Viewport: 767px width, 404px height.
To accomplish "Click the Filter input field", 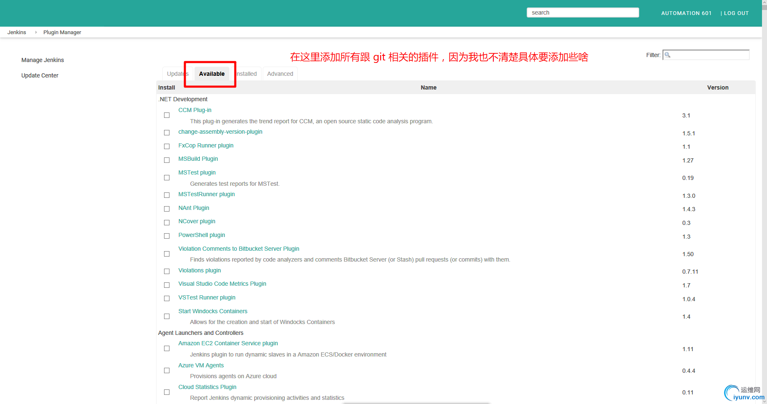I will [706, 55].
